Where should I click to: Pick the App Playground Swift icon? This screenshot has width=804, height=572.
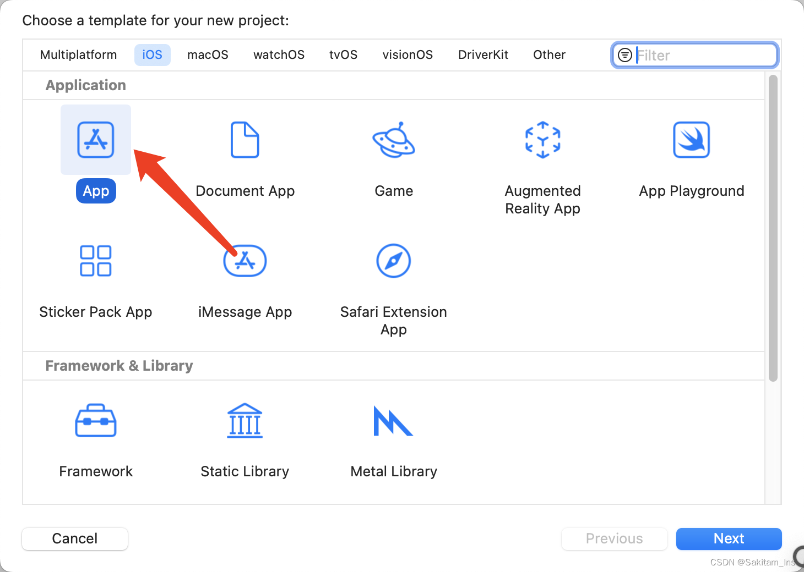(x=692, y=140)
